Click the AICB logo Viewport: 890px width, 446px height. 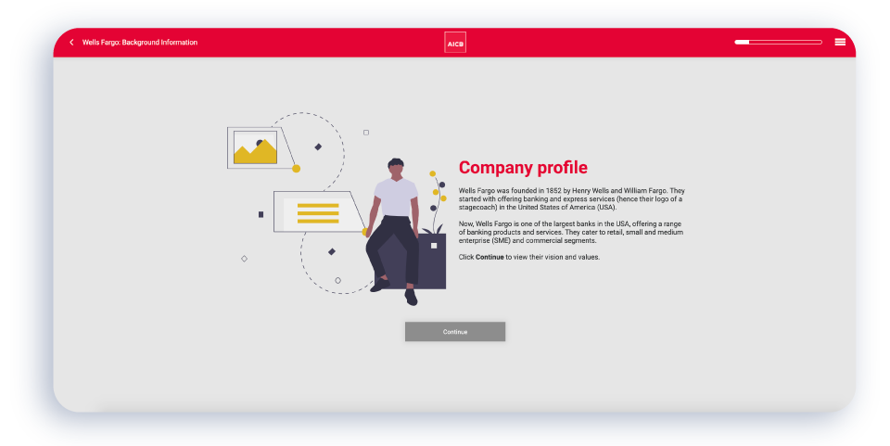455,43
